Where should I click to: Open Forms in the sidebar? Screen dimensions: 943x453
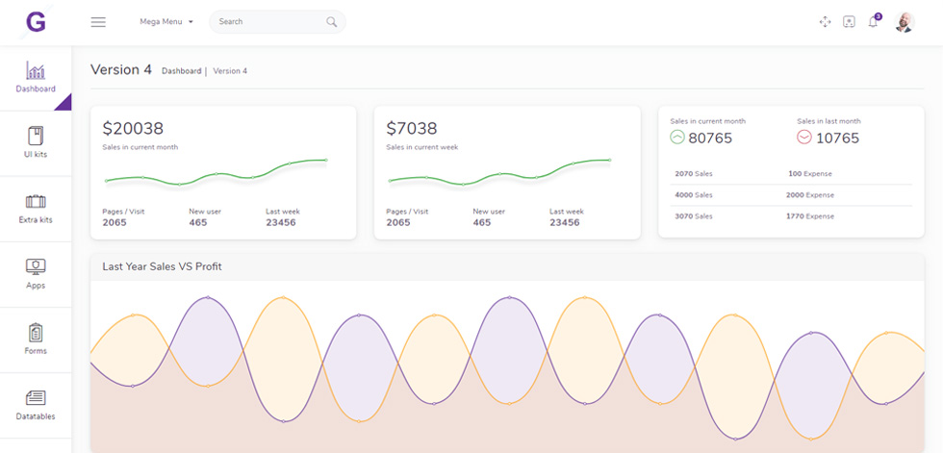36,340
